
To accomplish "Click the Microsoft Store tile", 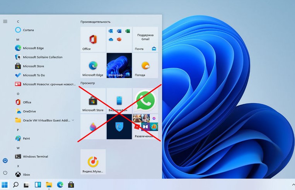I will (93, 101).
